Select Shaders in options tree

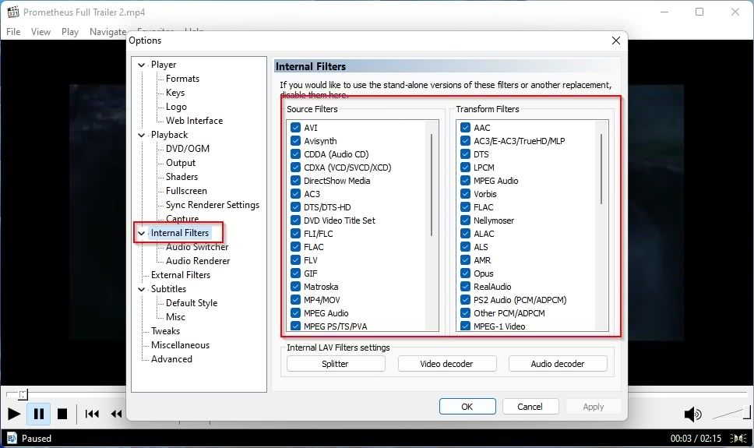[181, 177]
